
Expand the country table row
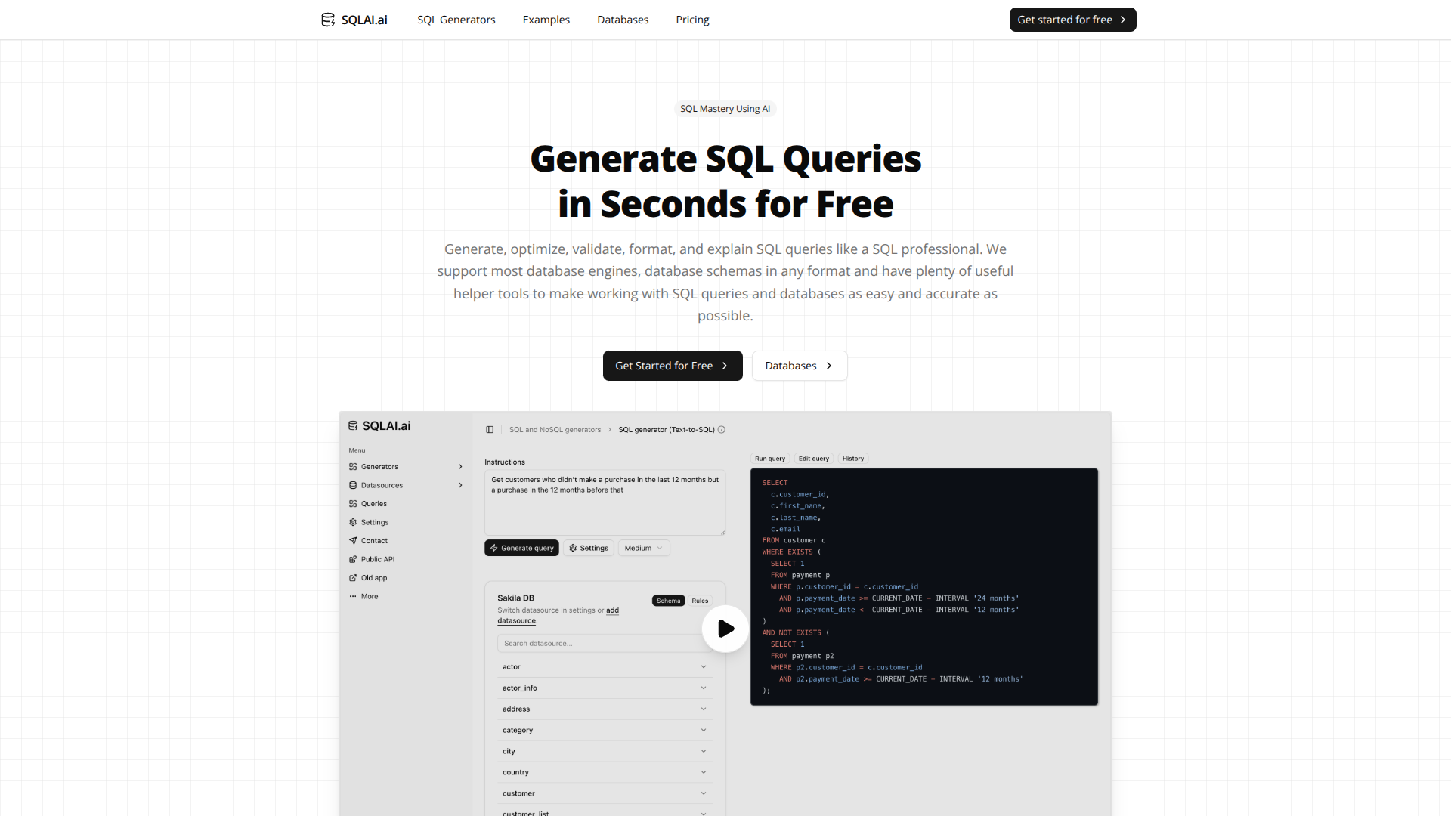click(x=605, y=773)
